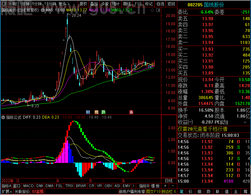Open the 复权 adjustment menu
Viewport: 251px width, 195px height.
tap(83, 4)
